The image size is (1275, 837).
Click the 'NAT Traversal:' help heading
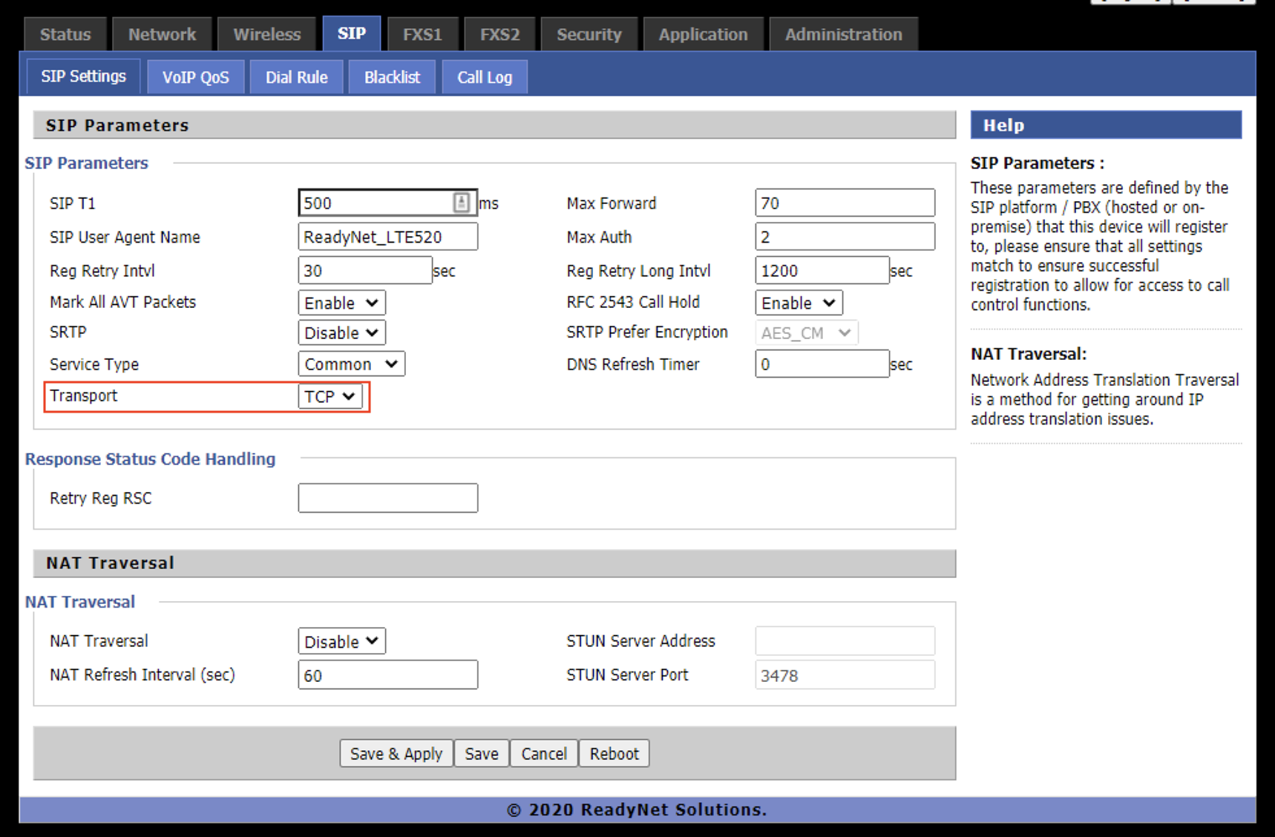[1029, 354]
